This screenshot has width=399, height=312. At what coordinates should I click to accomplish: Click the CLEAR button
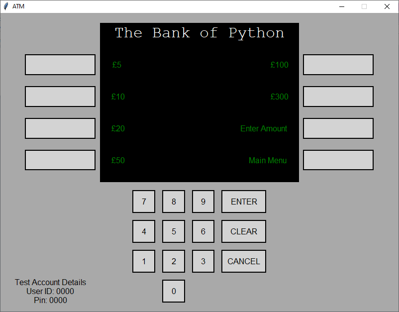pyautogui.click(x=244, y=231)
